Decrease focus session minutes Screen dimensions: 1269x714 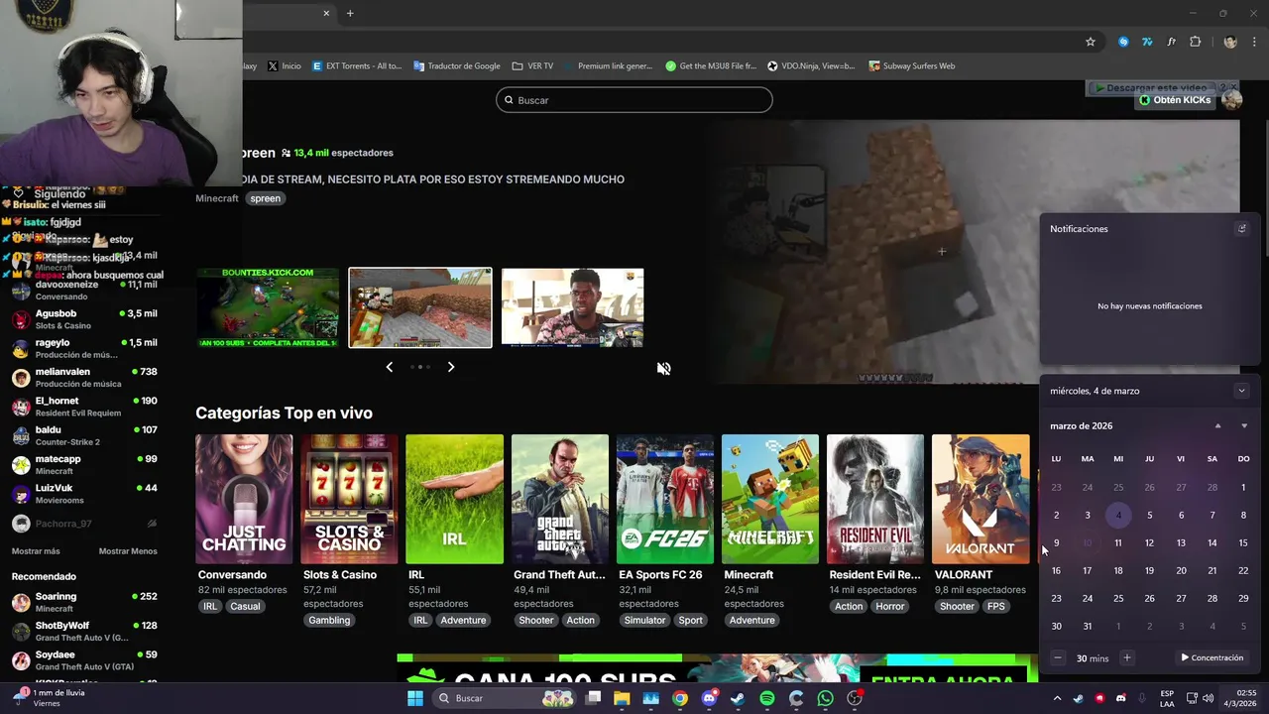(x=1058, y=657)
